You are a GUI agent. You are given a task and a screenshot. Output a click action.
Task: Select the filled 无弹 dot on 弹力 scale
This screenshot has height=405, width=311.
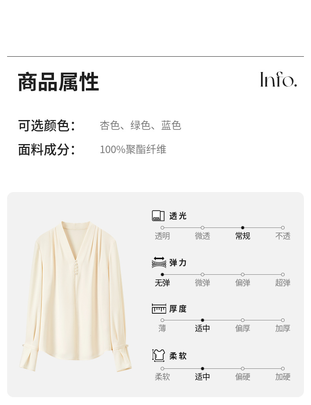[x=162, y=275]
